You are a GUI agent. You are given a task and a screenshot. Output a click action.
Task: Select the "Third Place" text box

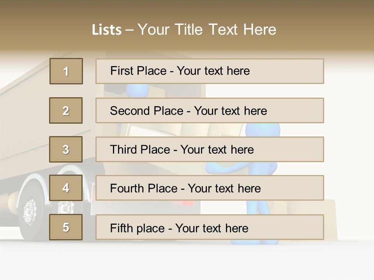pyautogui.click(x=210, y=149)
